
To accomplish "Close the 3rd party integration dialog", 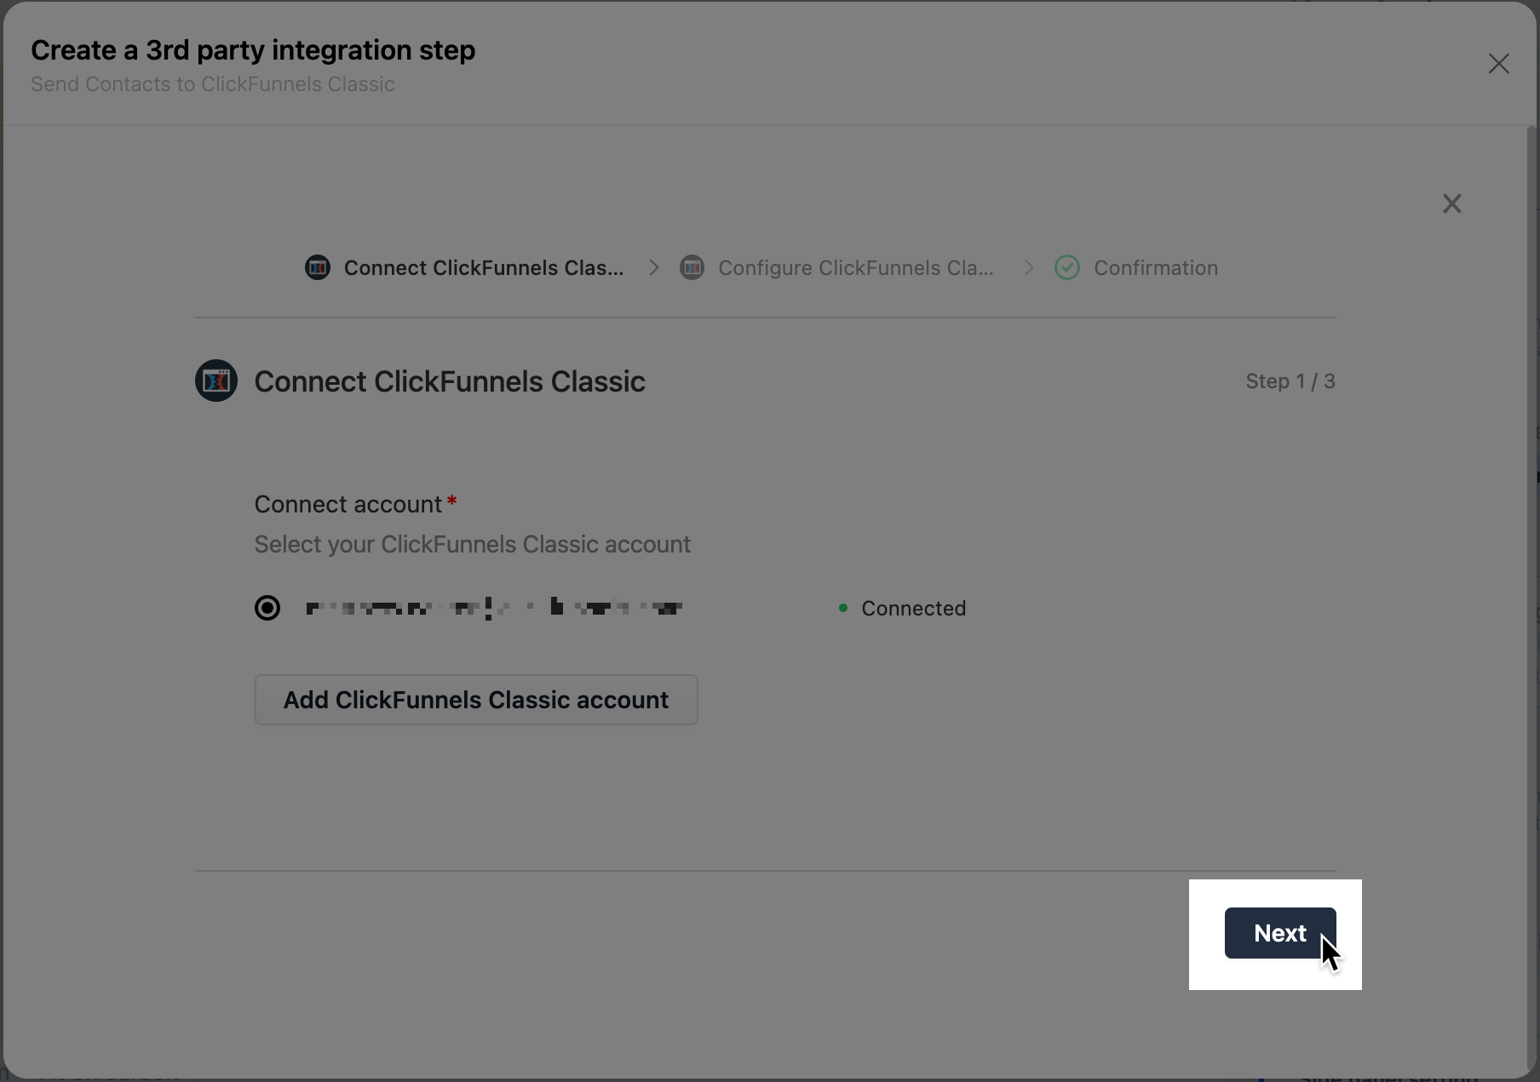I will tap(1498, 64).
